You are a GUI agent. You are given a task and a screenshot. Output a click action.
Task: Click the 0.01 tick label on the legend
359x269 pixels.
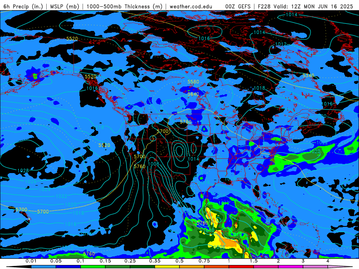click(31, 261)
